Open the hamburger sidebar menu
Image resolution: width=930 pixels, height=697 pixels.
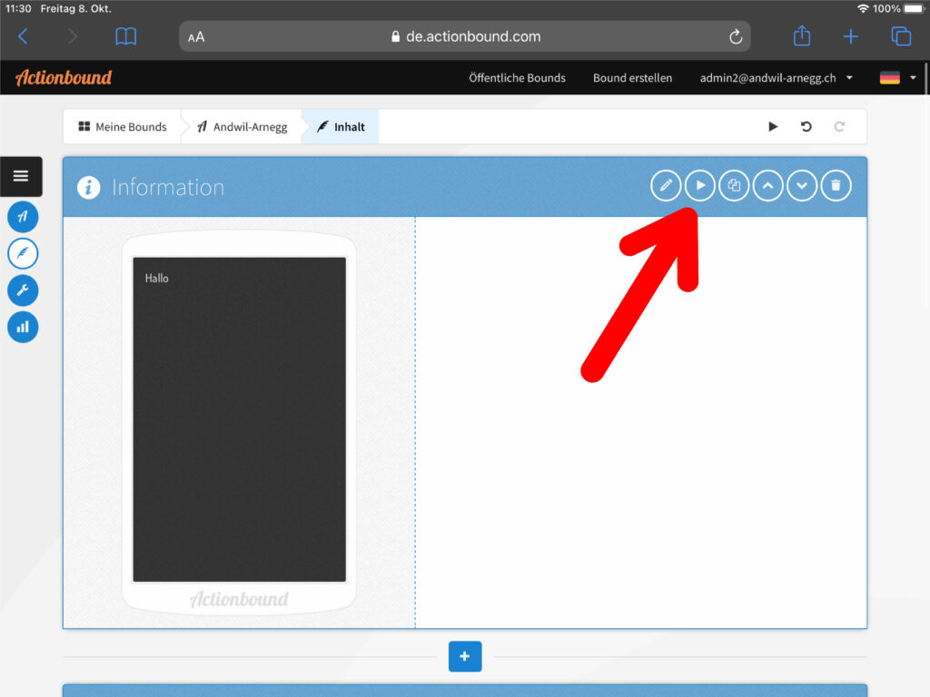(21, 176)
